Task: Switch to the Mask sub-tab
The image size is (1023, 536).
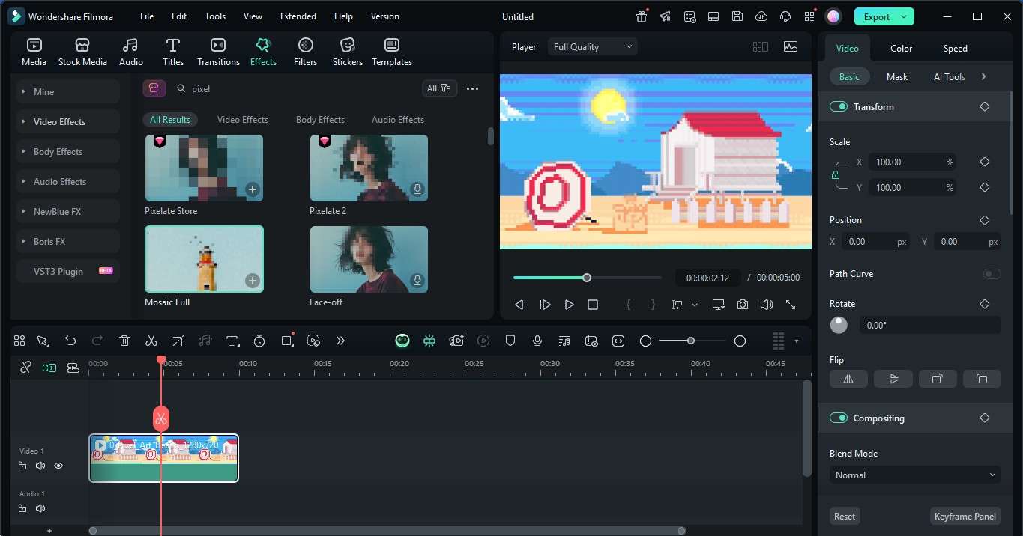Action: click(897, 77)
